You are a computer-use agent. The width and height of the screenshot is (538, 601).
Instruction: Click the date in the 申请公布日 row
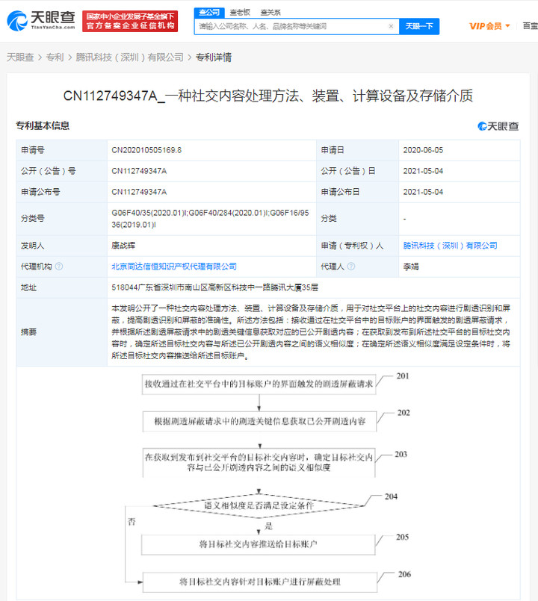pos(423,192)
